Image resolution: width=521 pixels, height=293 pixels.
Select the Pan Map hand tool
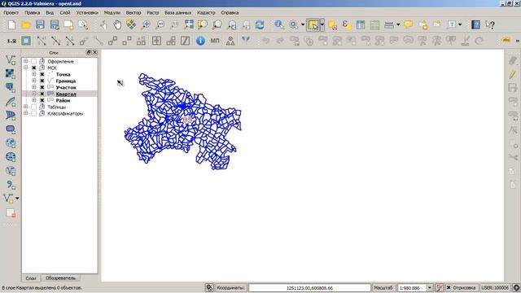[x=117, y=25]
